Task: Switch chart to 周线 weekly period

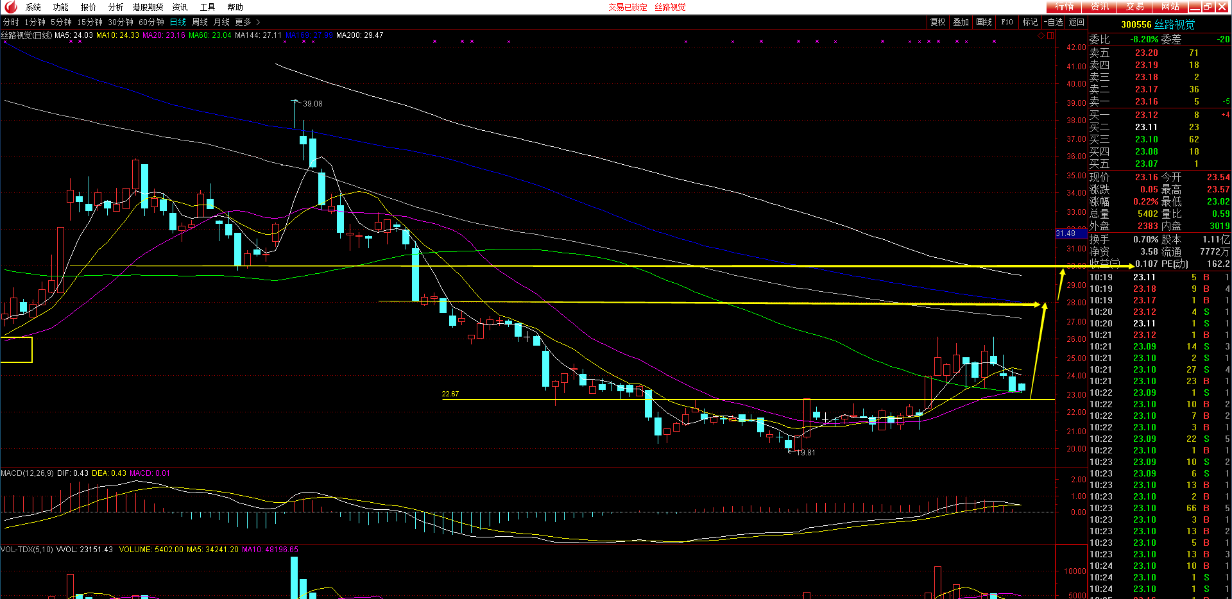Action: click(200, 22)
